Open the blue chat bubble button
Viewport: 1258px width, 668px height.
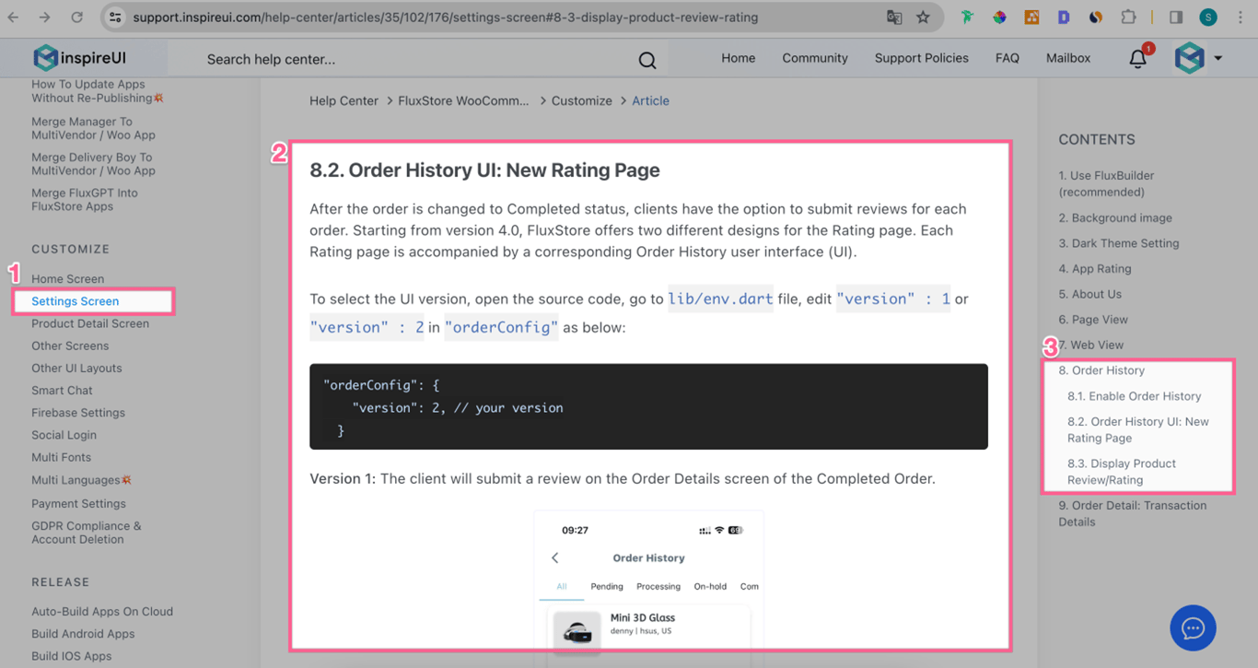click(1193, 627)
